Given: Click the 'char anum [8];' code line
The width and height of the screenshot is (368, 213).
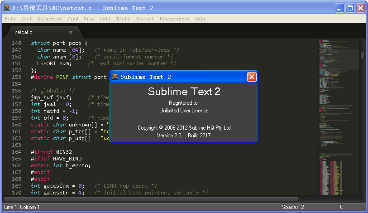Looking at the screenshot, I should point(59,57).
